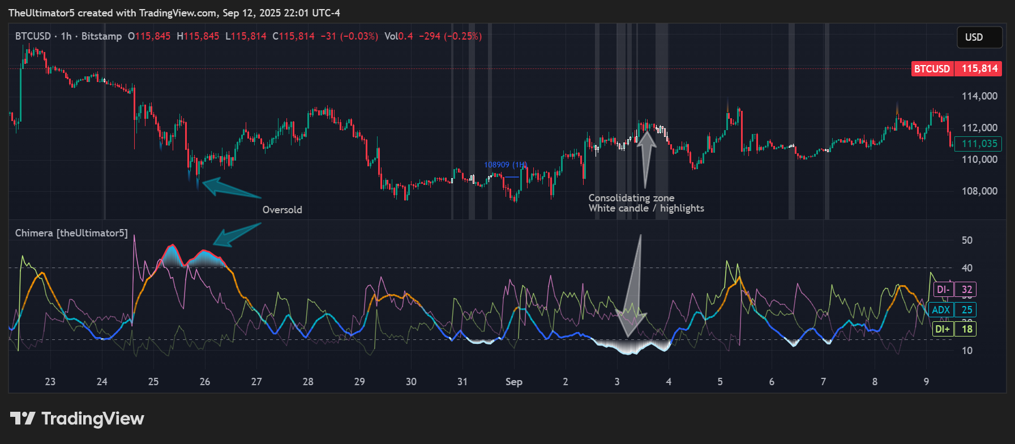Click the ADX indicator label
The width and height of the screenshot is (1015, 444).
tap(941, 310)
